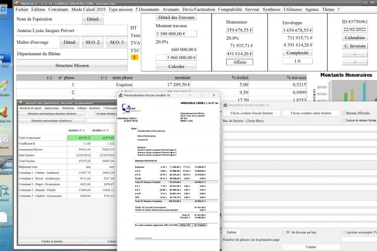377x251 pixels.
Task: Open the Fichier menu
Action: 22,10
